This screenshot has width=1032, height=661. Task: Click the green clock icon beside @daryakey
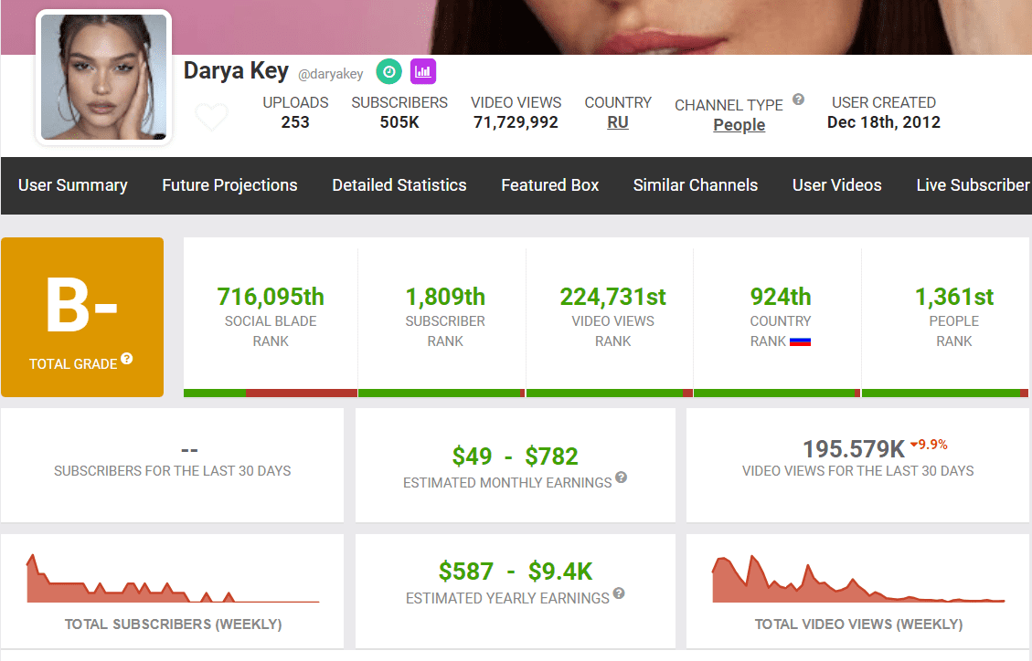pos(389,71)
